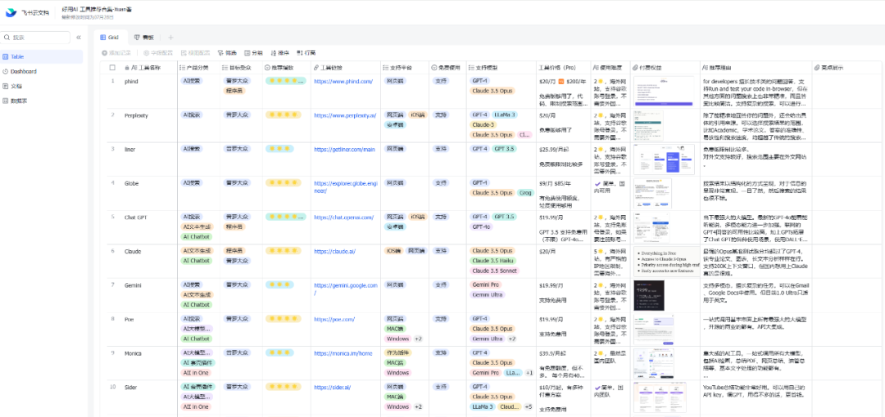
Task: Open Claude row's attachment thumbnail
Action: 665,262
